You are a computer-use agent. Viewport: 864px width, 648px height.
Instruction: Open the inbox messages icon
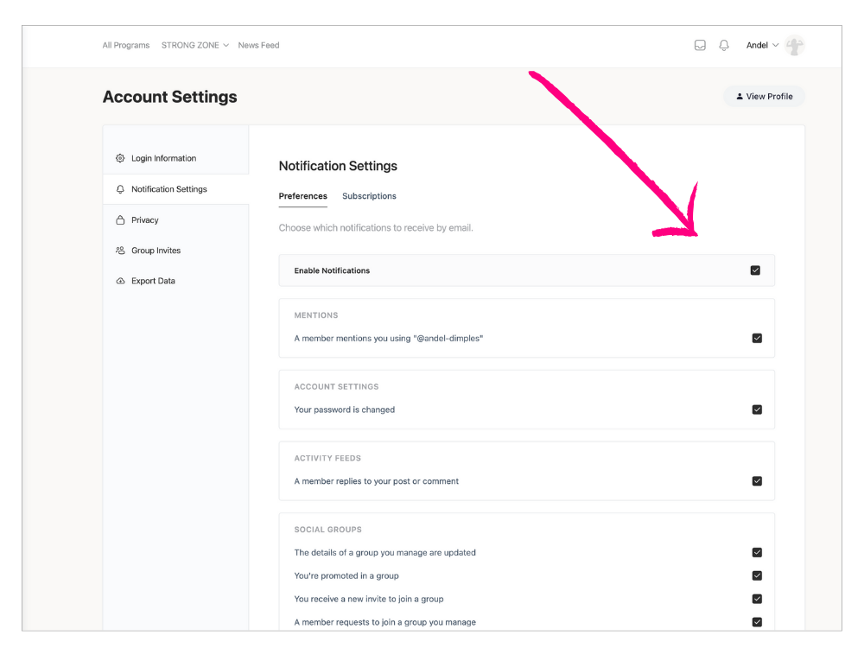(x=700, y=46)
